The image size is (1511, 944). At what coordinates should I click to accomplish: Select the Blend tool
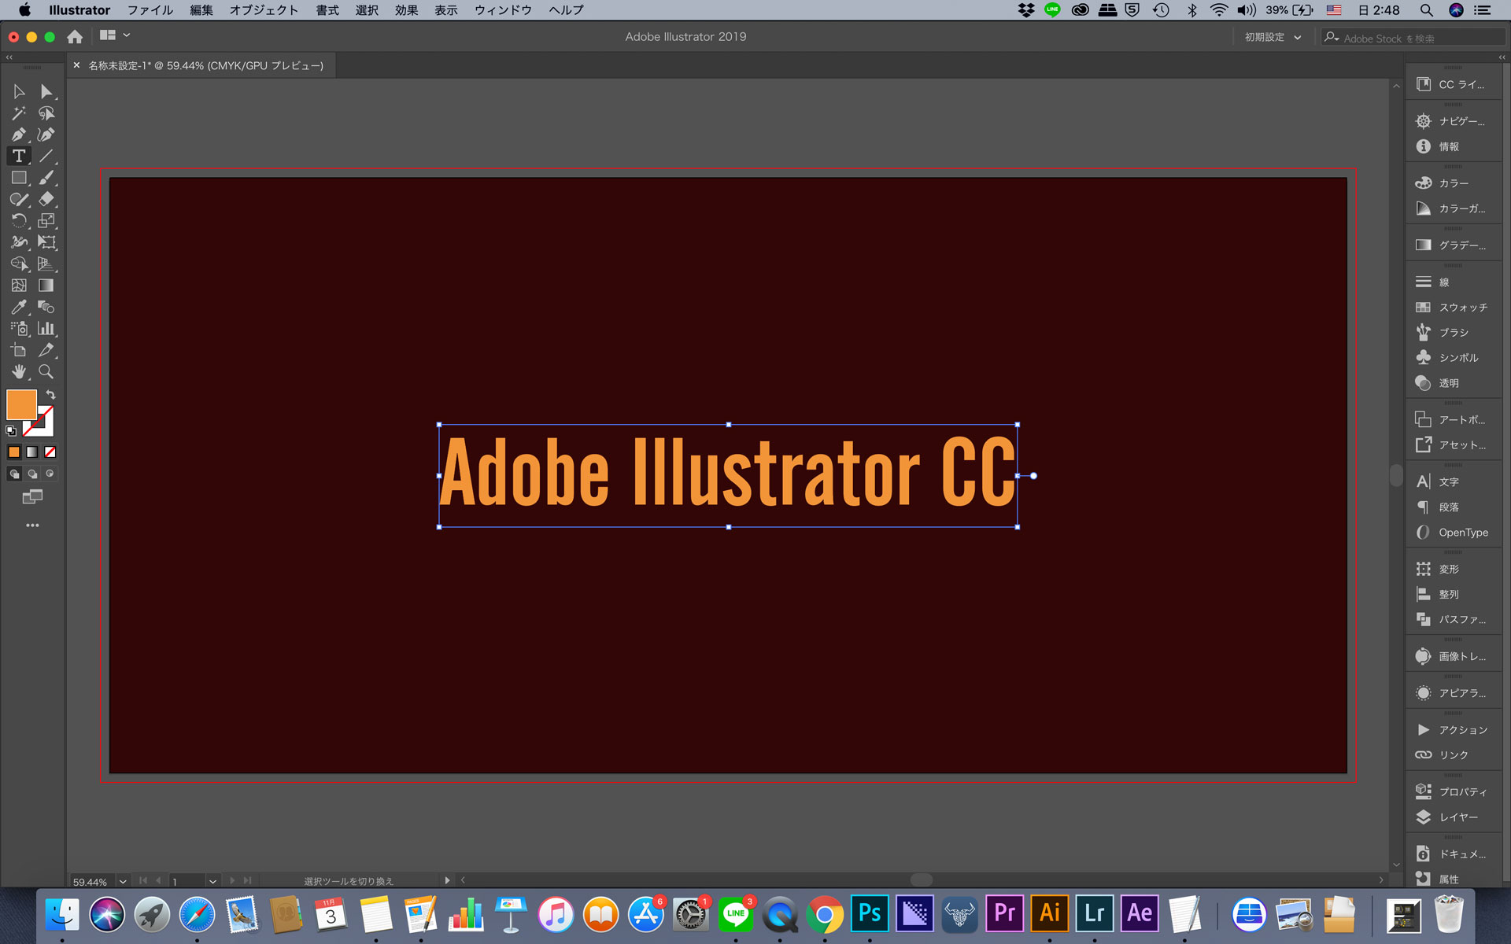click(x=46, y=307)
